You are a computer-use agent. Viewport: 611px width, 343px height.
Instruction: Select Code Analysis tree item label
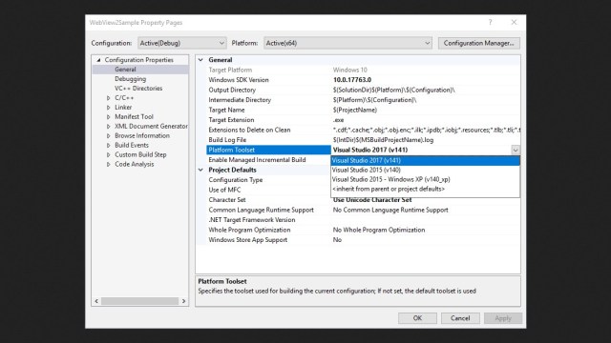pos(134,164)
